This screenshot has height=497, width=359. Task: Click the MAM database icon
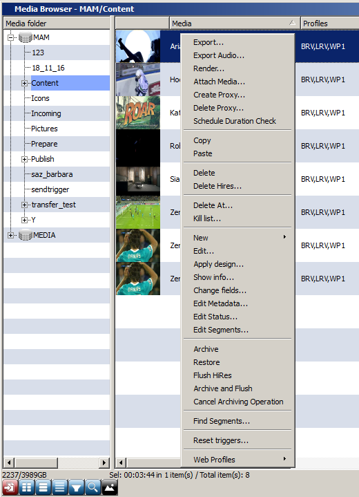tap(26, 37)
